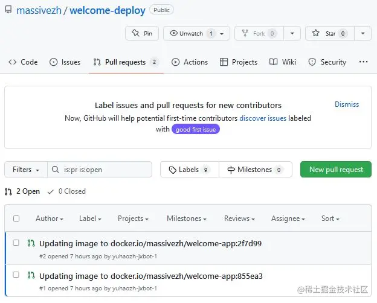Screen dimensions: 377x303
Task: Expand the Unwatch notification options arrow
Action: (222, 34)
